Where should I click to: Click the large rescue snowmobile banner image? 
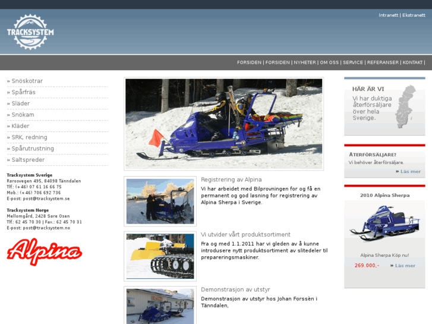(x=223, y=124)
